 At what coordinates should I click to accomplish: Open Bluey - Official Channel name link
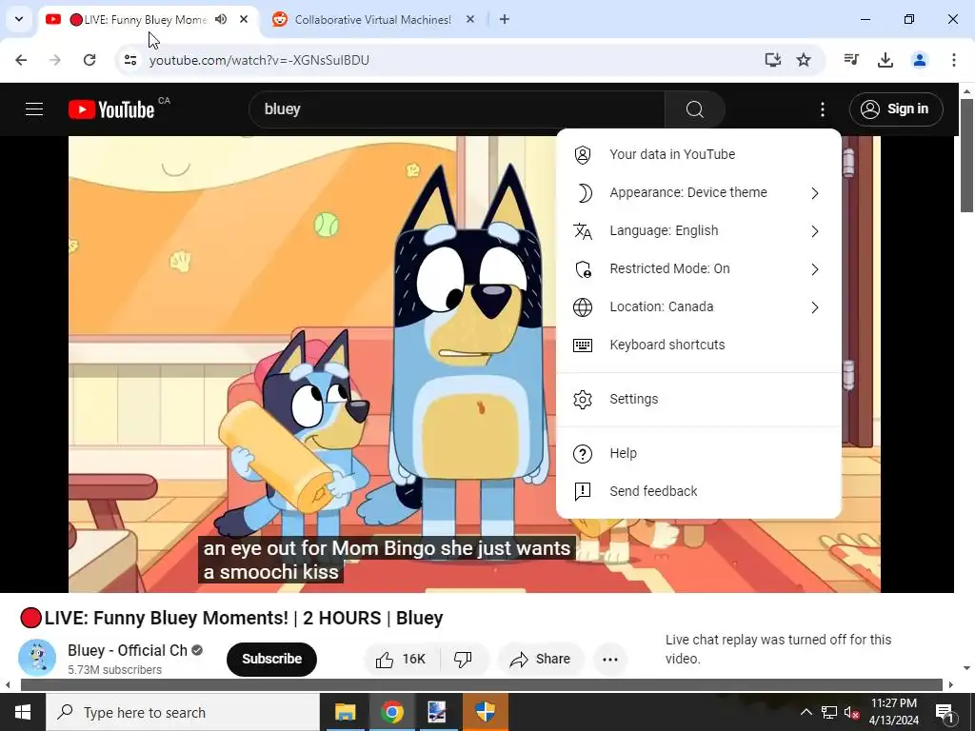128,650
